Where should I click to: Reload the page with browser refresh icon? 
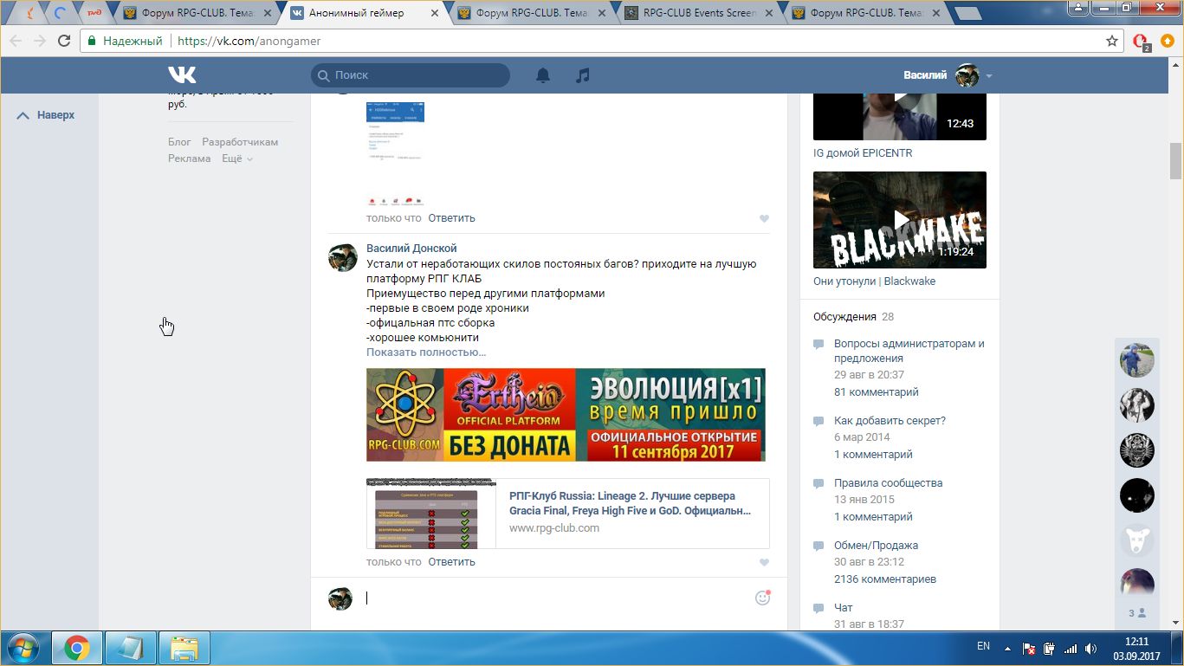pos(64,41)
